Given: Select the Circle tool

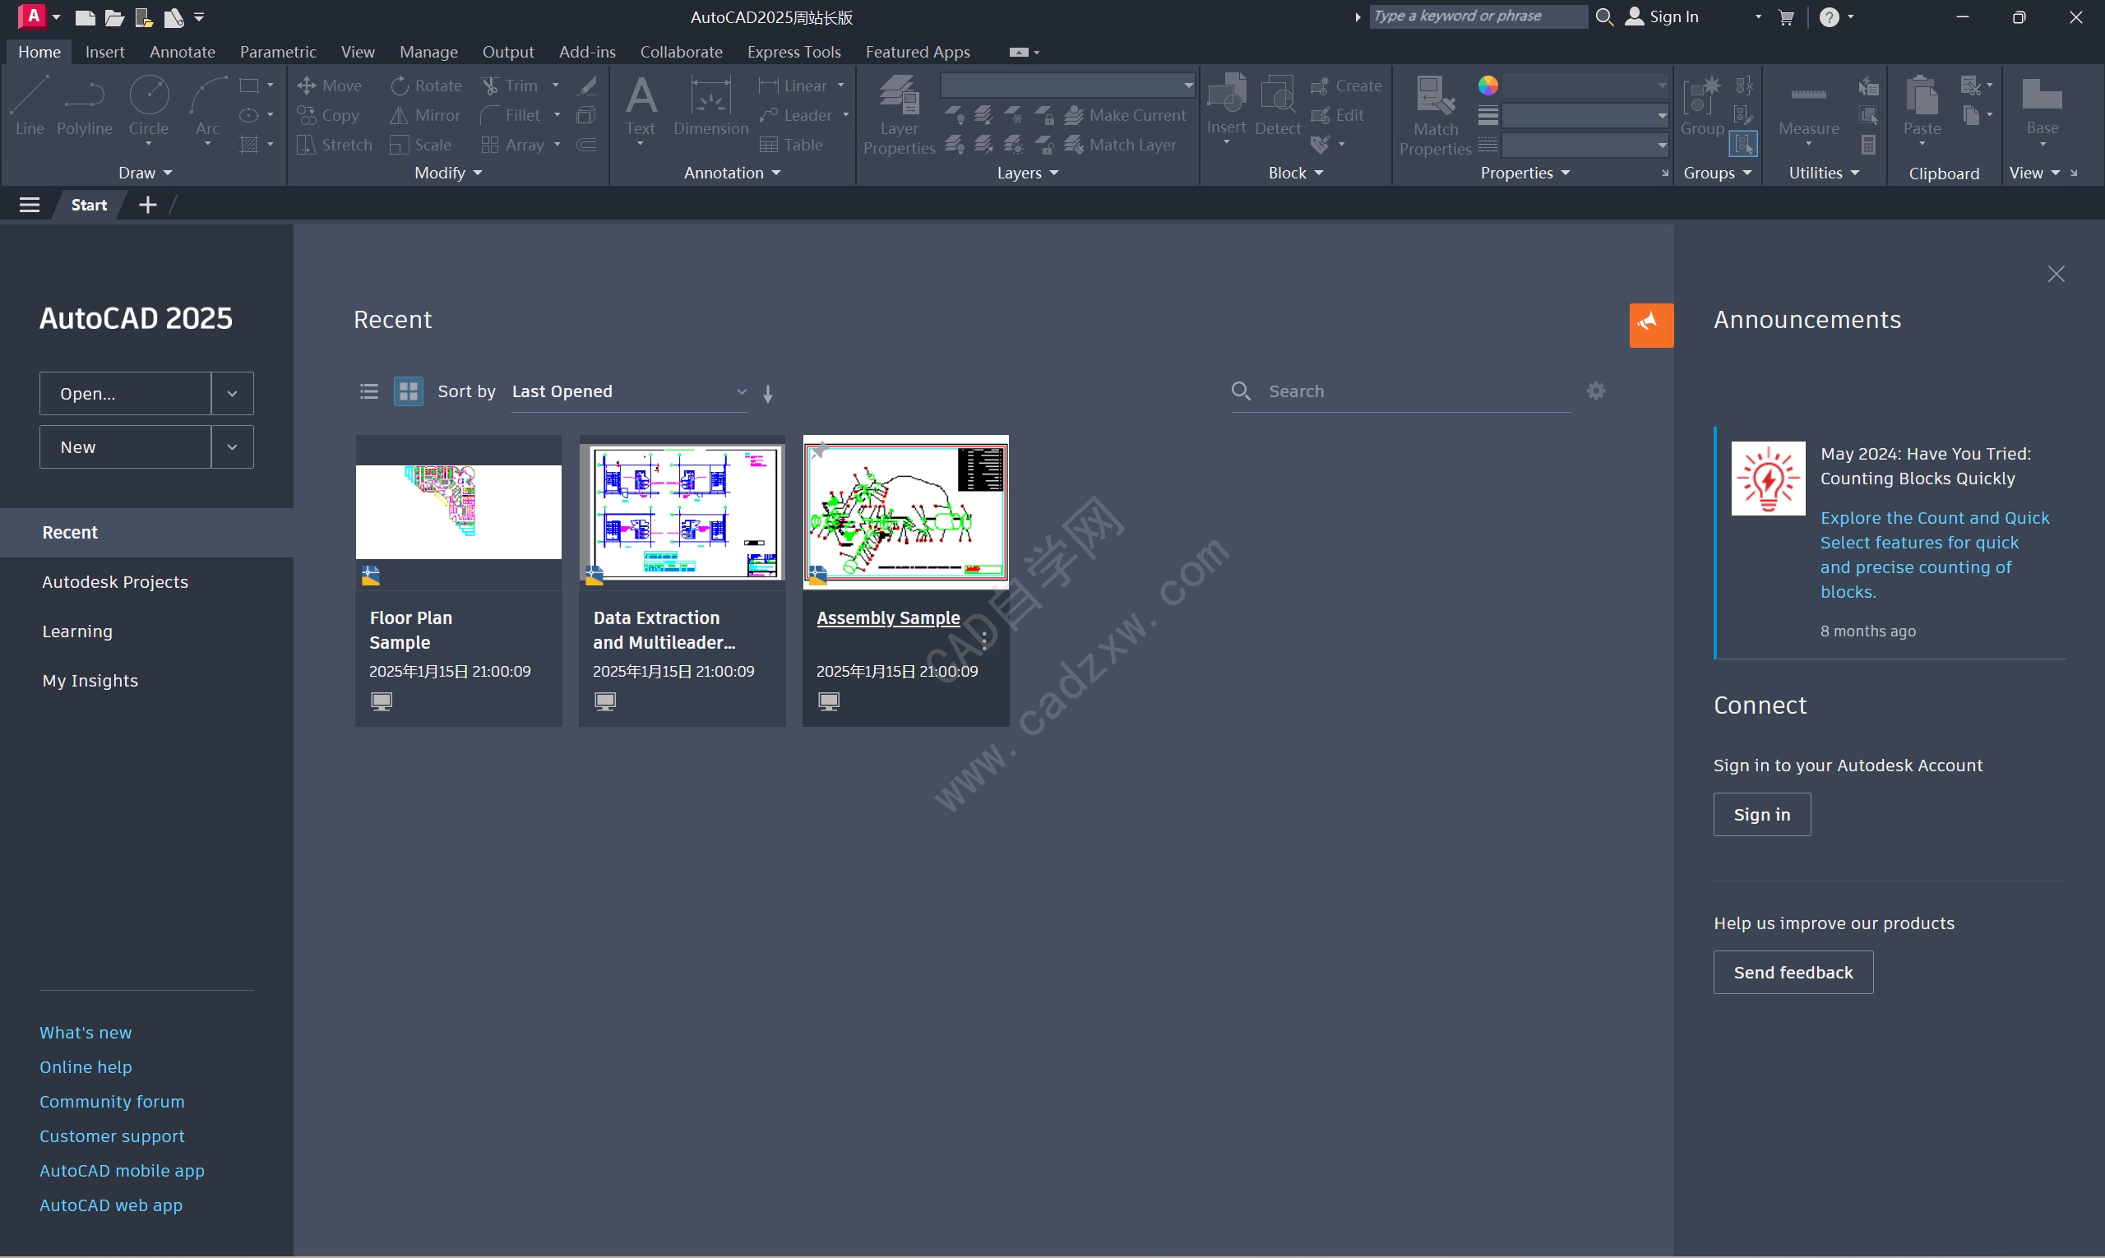Looking at the screenshot, I should point(148,106).
